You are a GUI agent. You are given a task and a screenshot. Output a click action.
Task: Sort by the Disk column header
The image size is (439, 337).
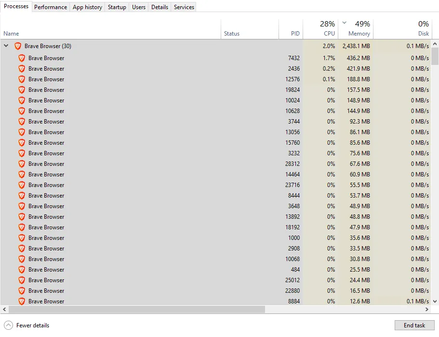point(403,29)
